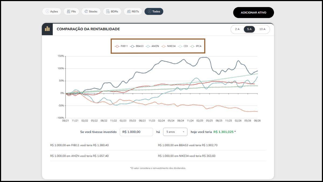Click the Adicionar Ativo button

[254, 13]
